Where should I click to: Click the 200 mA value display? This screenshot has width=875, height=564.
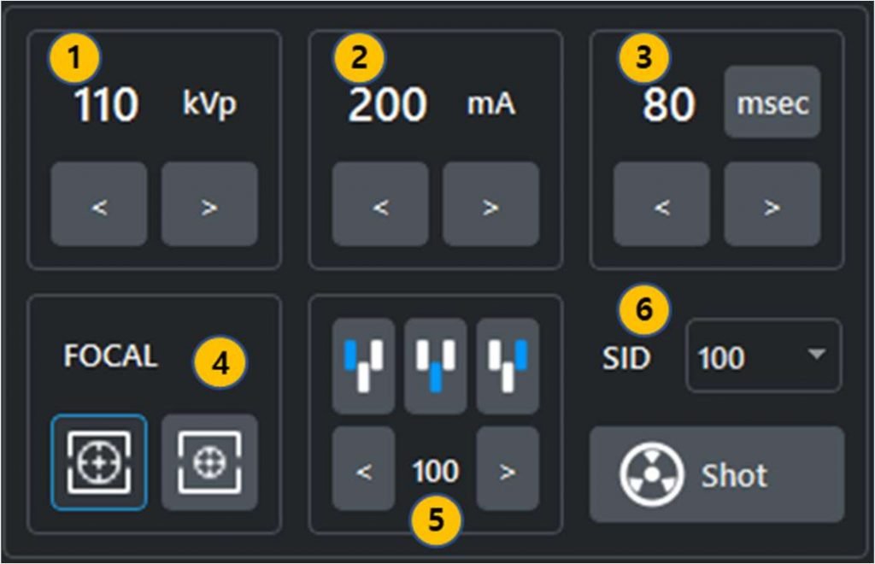(387, 105)
